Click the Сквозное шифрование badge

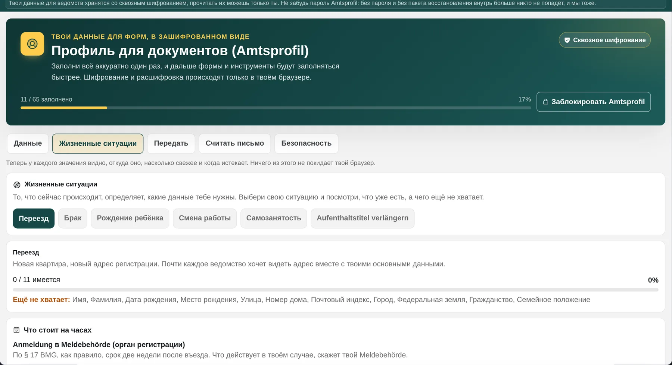pyautogui.click(x=605, y=40)
